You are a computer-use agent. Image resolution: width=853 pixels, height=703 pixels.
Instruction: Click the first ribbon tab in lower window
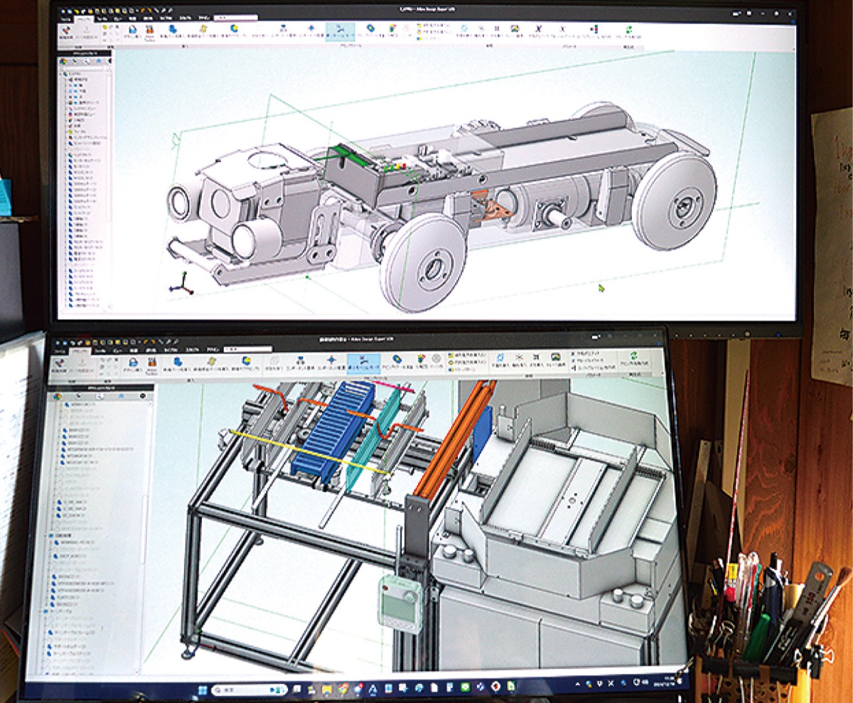click(59, 350)
